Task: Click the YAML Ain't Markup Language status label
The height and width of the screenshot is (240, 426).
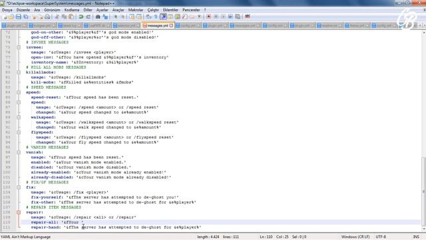Action: point(26,237)
